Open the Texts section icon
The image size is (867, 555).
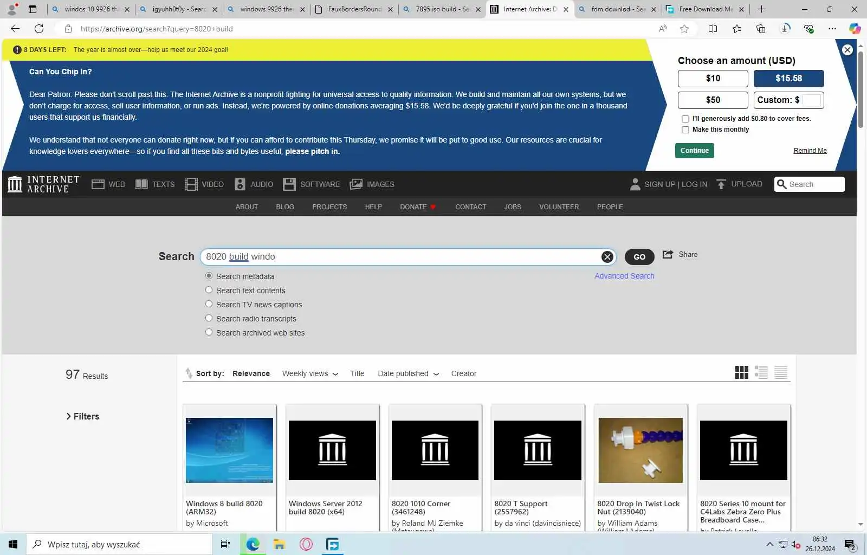141,184
